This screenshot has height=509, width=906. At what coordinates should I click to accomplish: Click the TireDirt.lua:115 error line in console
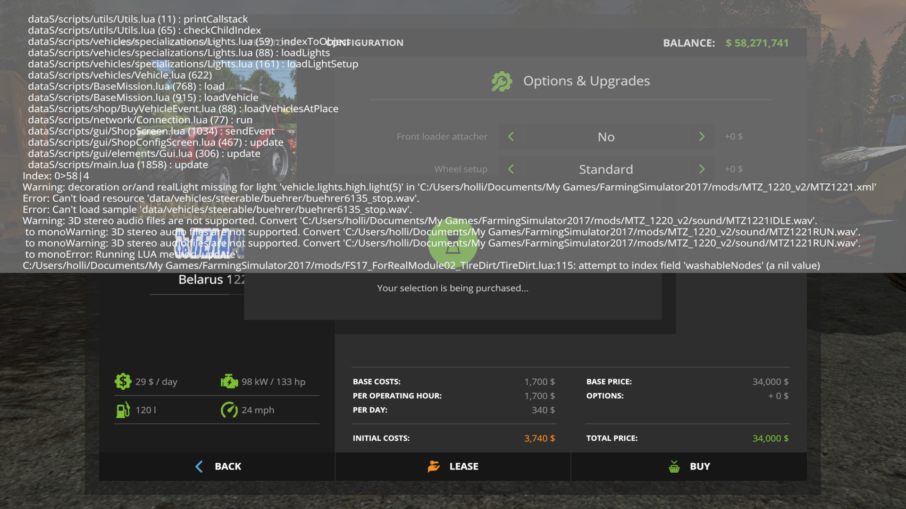click(x=421, y=265)
